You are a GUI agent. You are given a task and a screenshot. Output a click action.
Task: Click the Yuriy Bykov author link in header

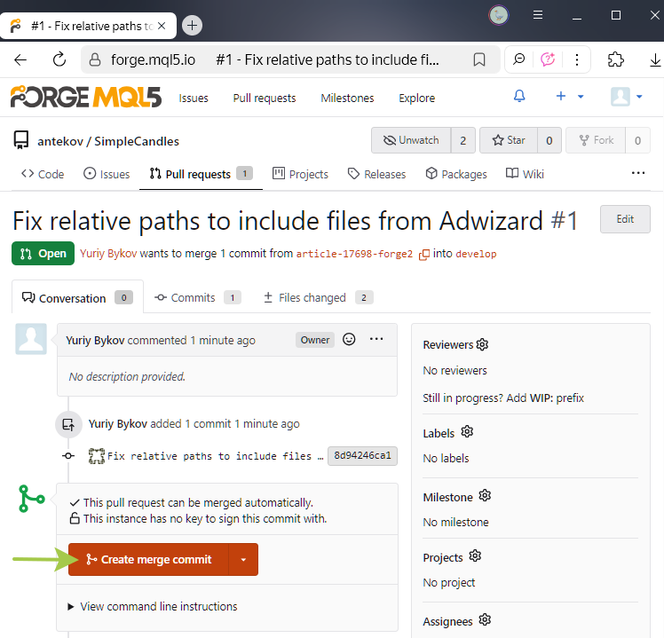point(108,253)
